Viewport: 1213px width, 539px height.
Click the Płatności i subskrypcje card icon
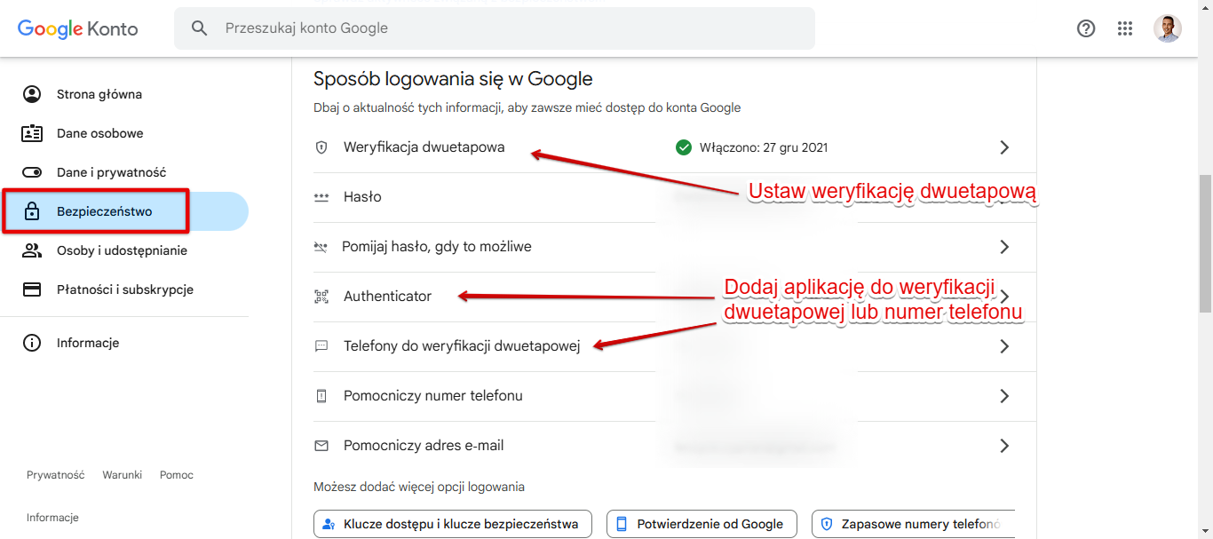click(x=32, y=289)
